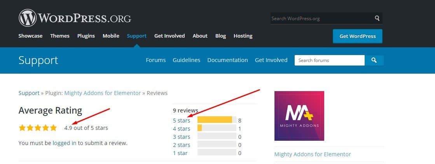Click the 'logged in' link
The image size is (435, 164).
(65, 143)
